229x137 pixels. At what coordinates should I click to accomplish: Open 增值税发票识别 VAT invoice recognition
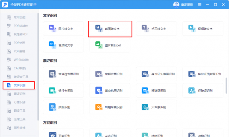pyautogui.click(x=63, y=74)
